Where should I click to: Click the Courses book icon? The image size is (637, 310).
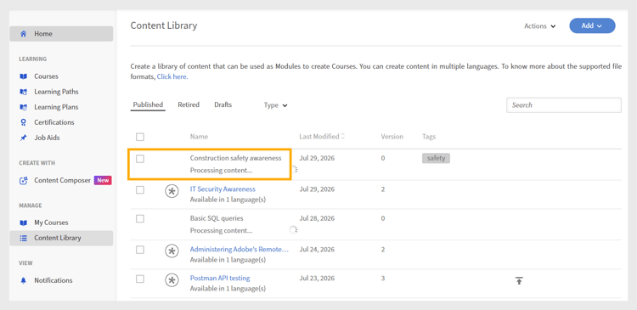point(24,76)
